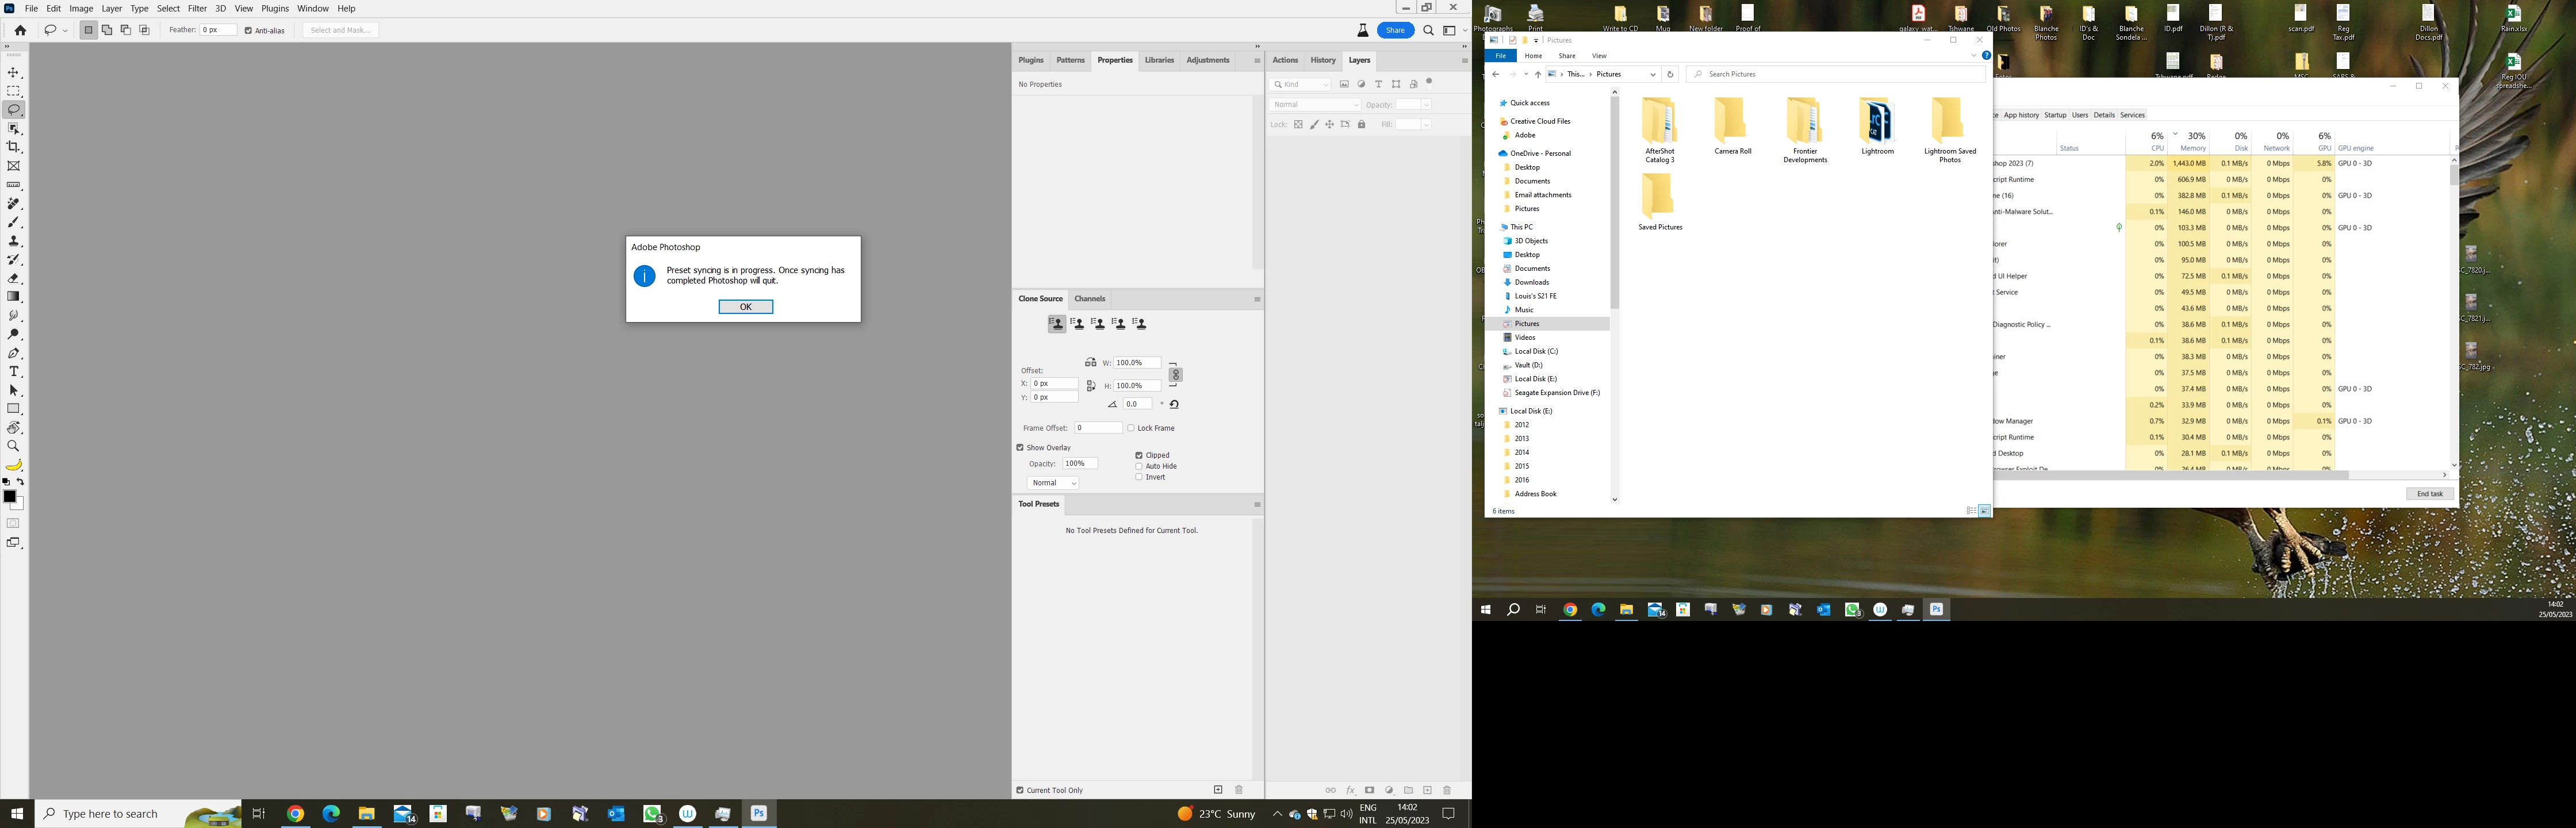Uncheck Show Overlay in Clone Source
2576x828 pixels.
click(1021, 448)
